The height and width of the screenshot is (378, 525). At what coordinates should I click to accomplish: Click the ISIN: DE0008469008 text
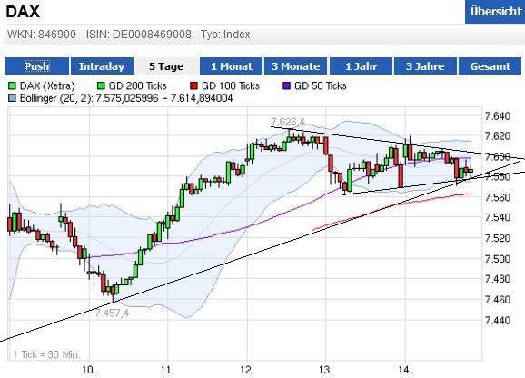coord(139,35)
